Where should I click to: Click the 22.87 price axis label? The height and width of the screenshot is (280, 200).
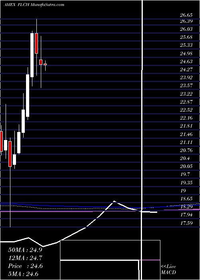click(x=186, y=102)
